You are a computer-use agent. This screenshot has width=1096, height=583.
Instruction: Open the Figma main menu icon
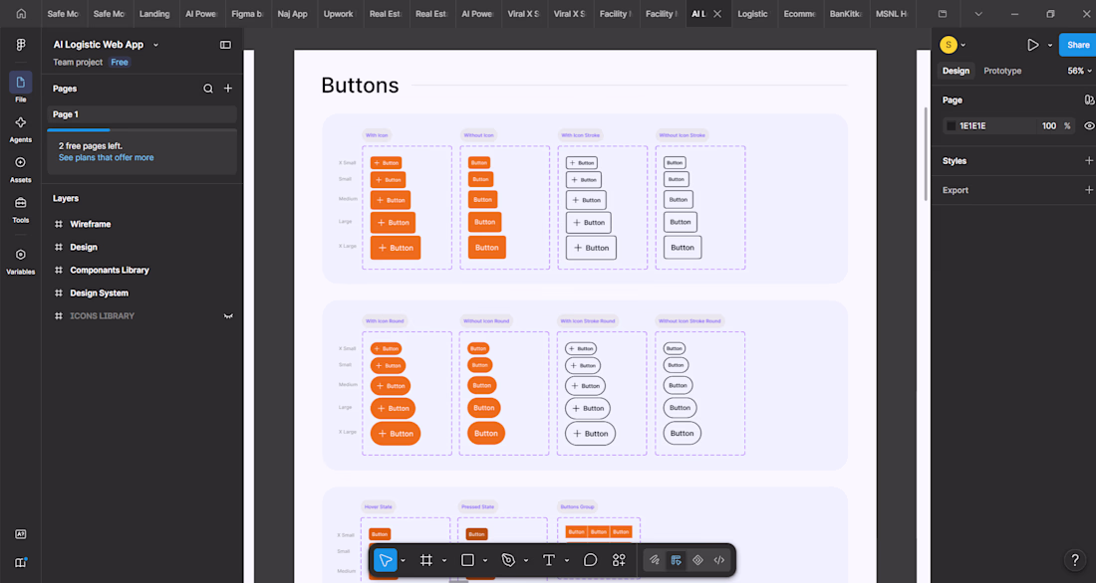[20, 45]
